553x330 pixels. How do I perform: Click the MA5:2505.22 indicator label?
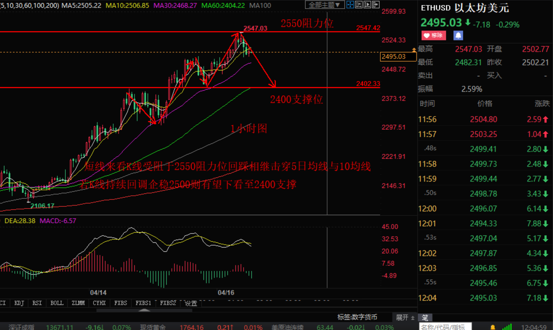point(81,6)
